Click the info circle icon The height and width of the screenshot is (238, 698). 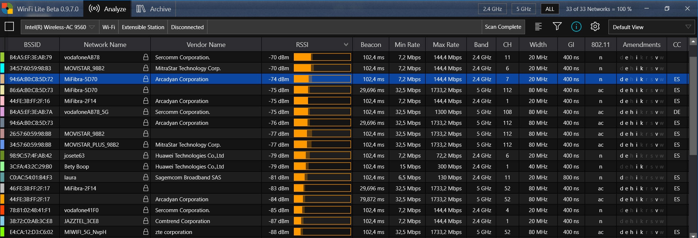tap(576, 27)
